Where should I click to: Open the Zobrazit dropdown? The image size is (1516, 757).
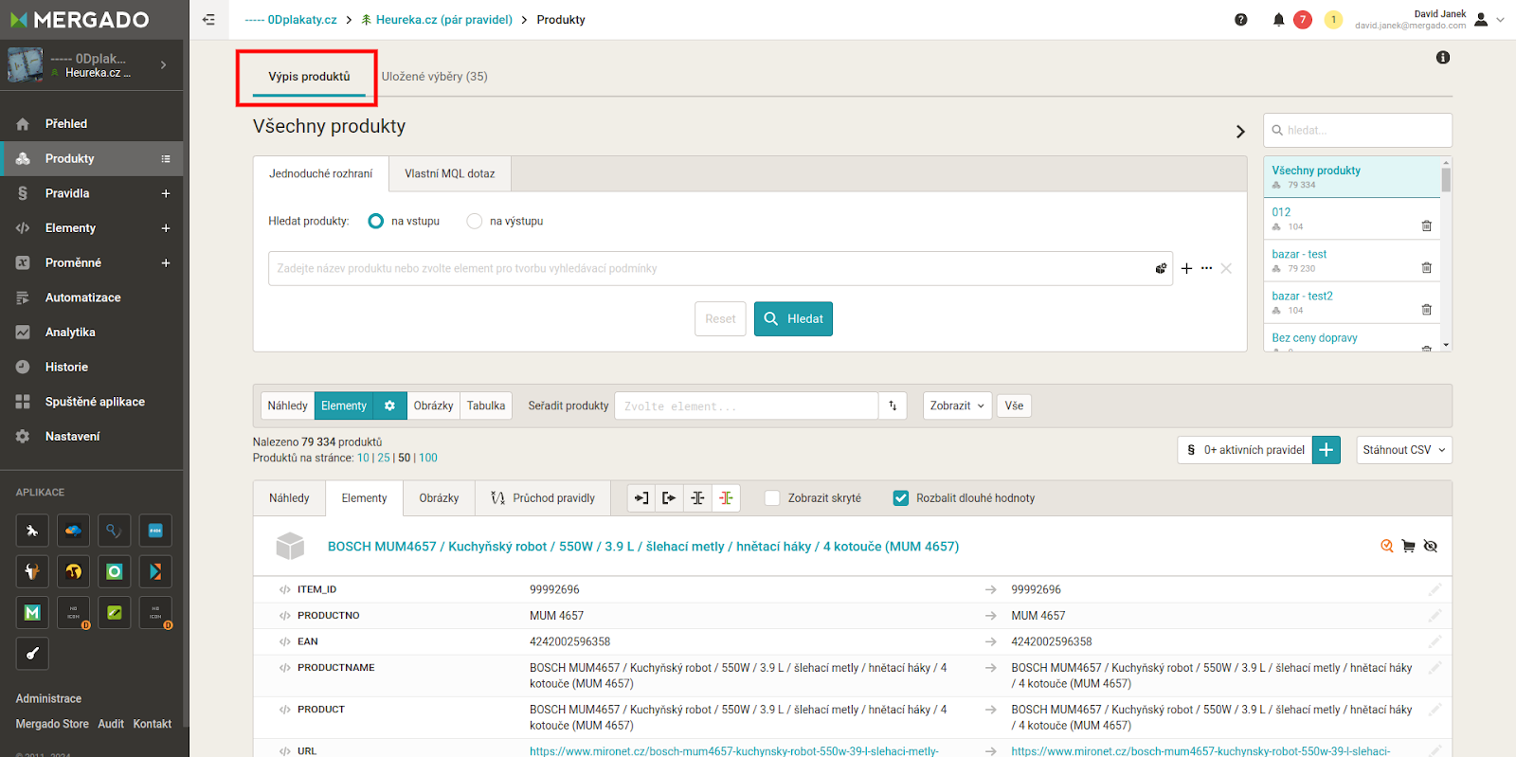click(x=957, y=406)
